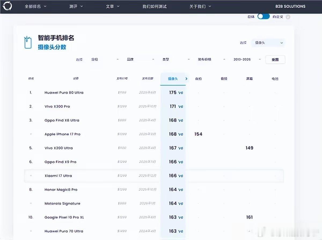322x240 pixels.
Task: Click the DXOMARK logo in the top bar
Action: point(8,6)
